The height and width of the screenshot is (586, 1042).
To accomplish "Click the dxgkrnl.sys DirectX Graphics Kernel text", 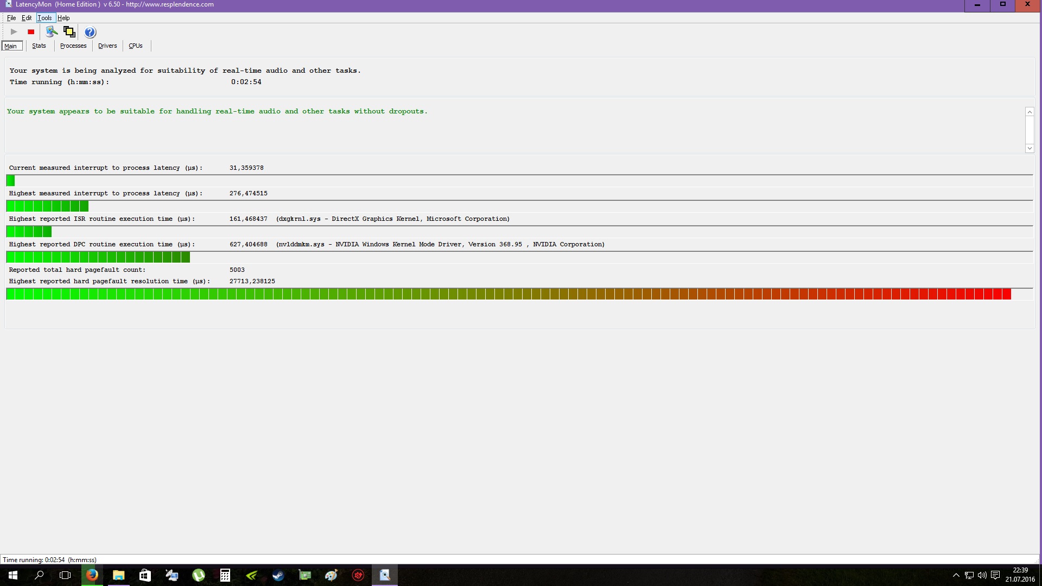I will tap(393, 219).
